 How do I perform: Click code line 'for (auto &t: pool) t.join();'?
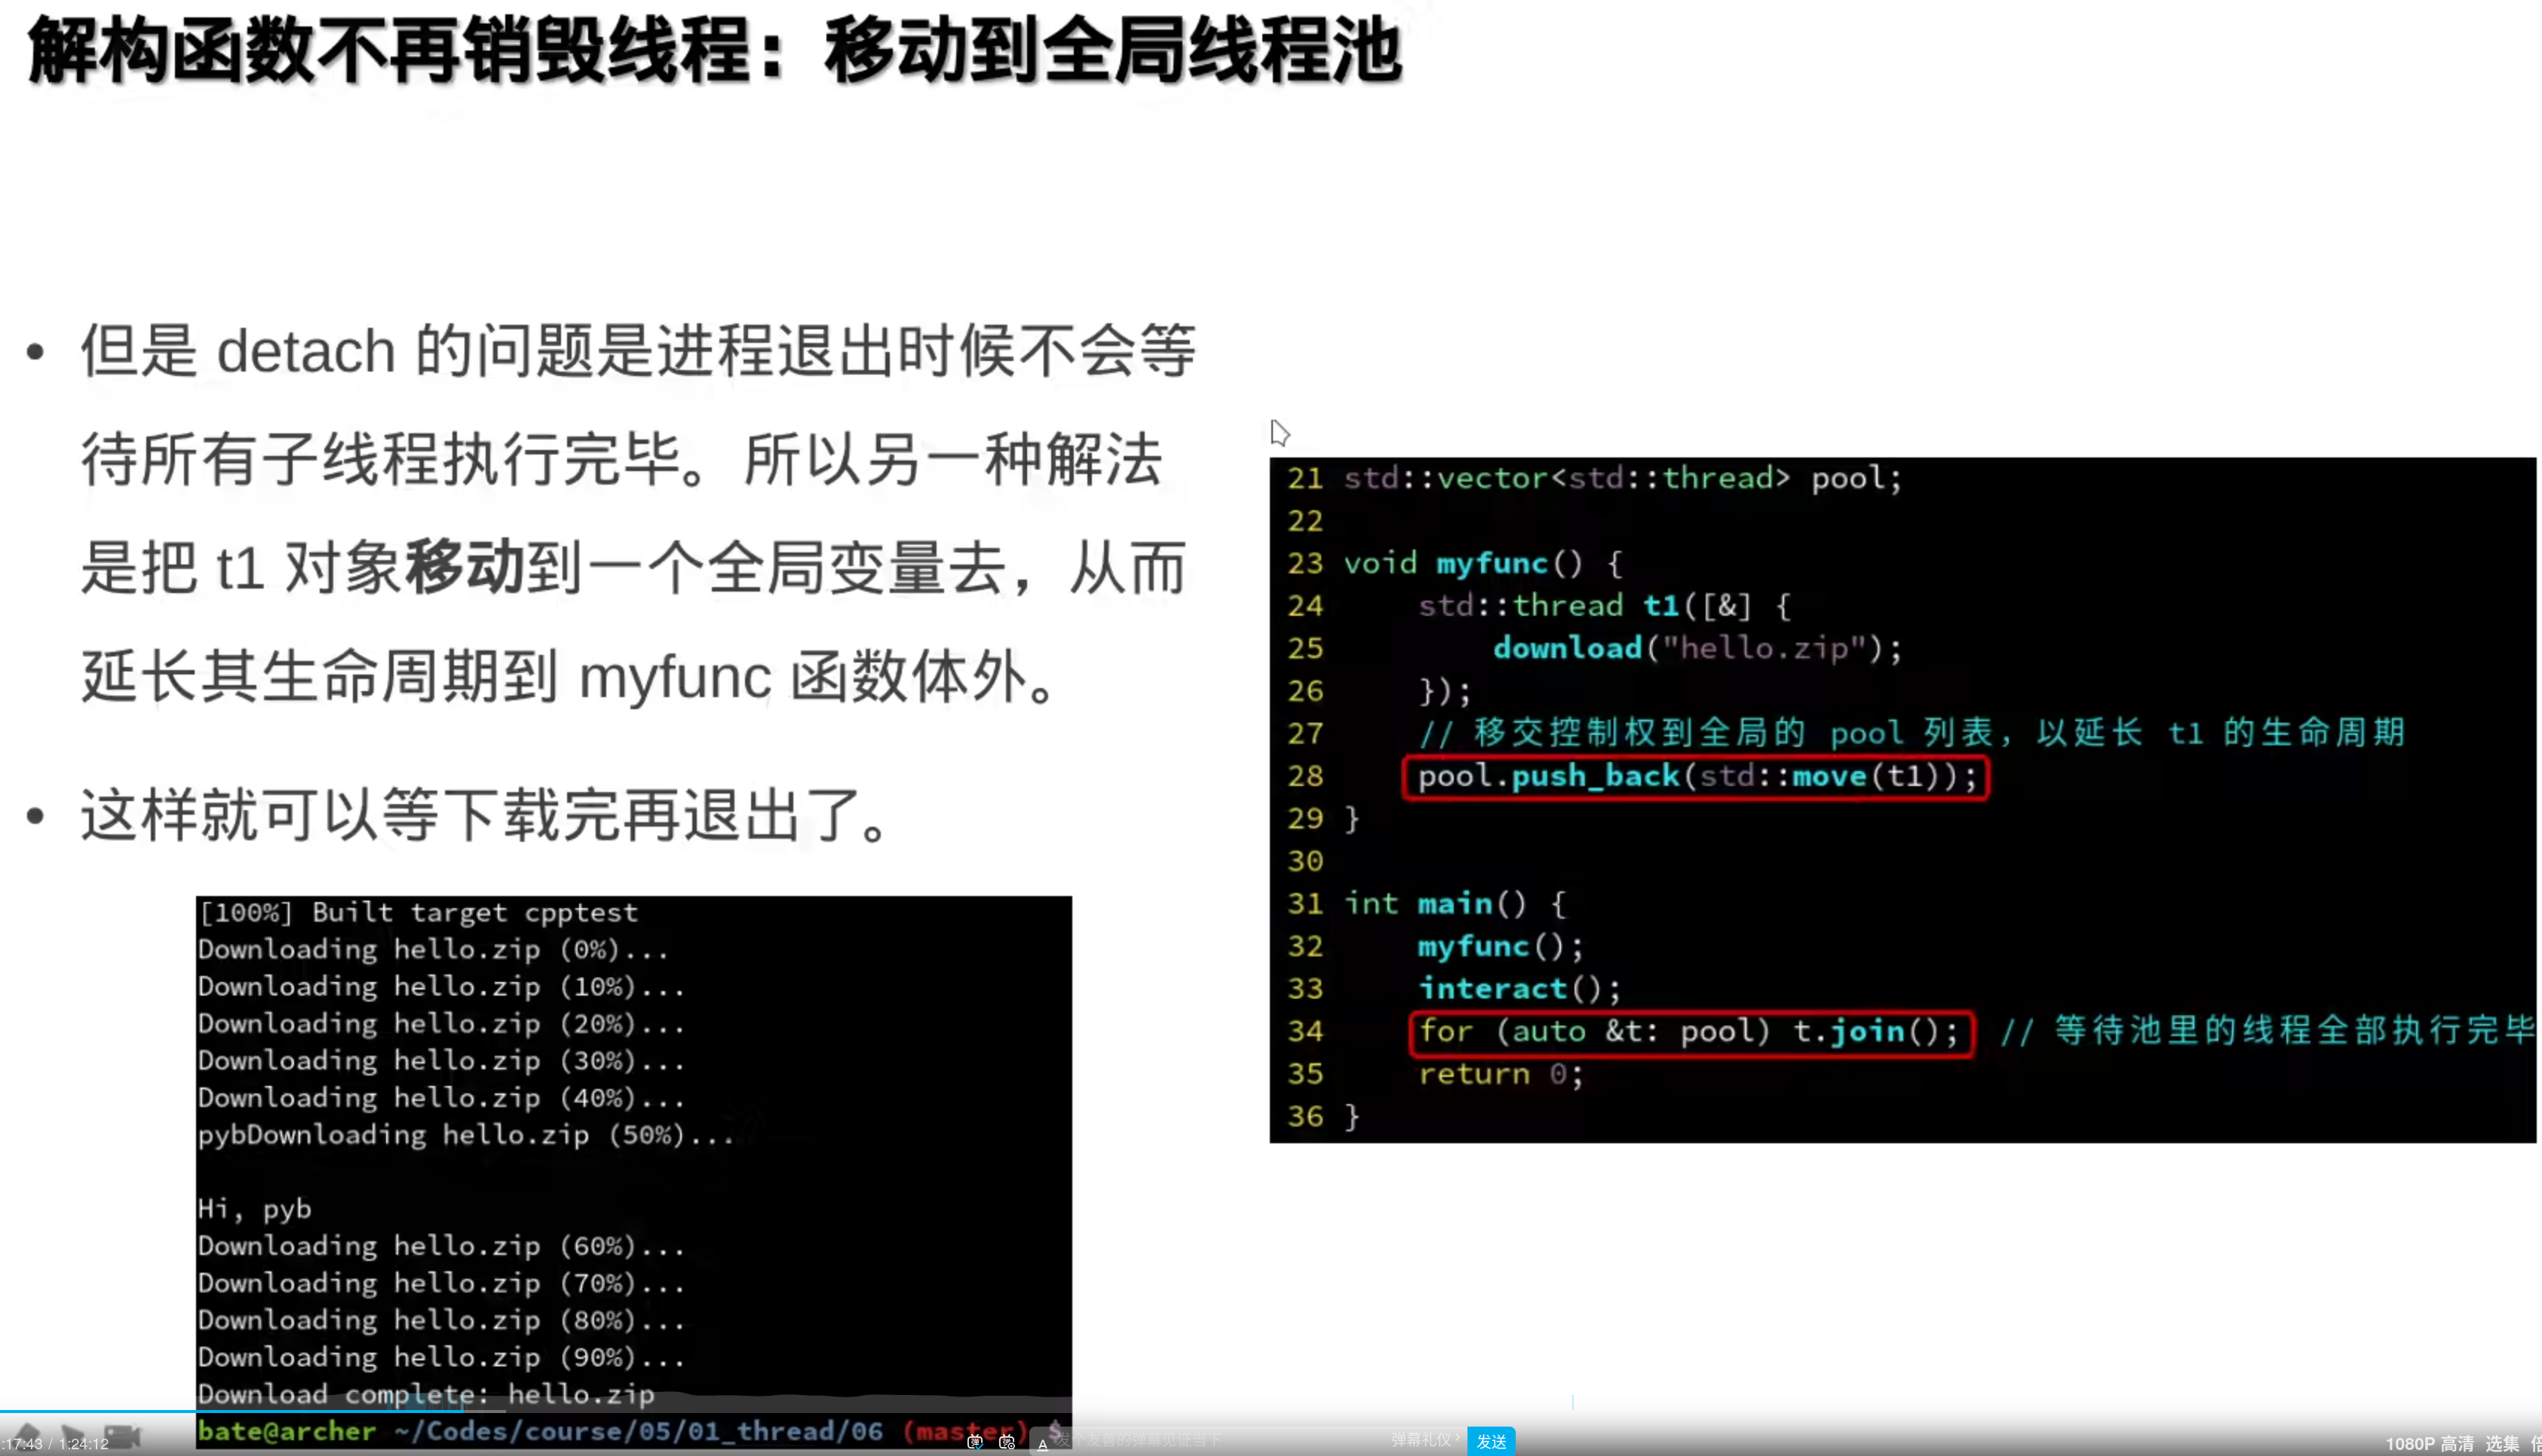tap(1691, 1032)
